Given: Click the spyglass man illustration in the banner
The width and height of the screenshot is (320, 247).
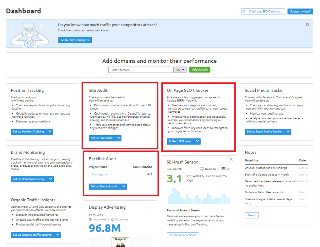Looking at the screenshot, I should [x=30, y=35].
